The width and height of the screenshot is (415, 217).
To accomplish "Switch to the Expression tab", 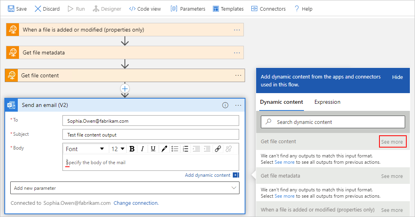I will [x=327, y=102].
